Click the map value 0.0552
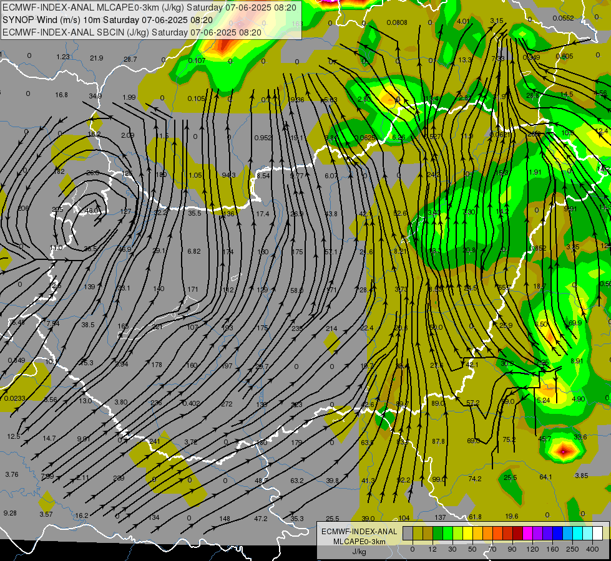Viewport: 611px width, 561px height. (x=563, y=18)
